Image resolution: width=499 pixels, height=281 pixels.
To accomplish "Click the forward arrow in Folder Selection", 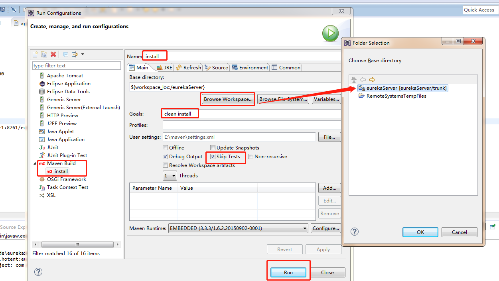I will pyautogui.click(x=372, y=80).
